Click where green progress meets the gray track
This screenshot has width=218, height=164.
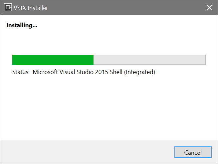[94, 60]
